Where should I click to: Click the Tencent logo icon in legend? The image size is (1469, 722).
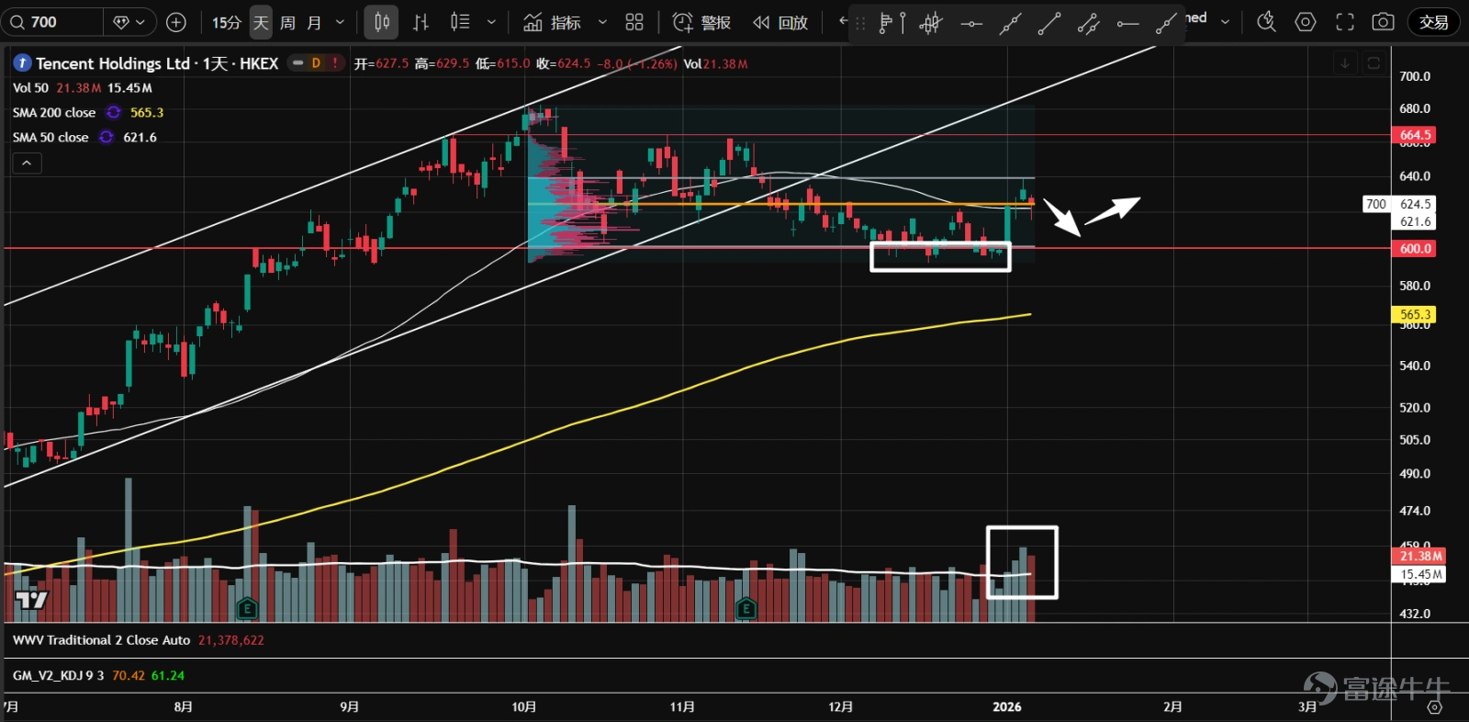coord(22,62)
